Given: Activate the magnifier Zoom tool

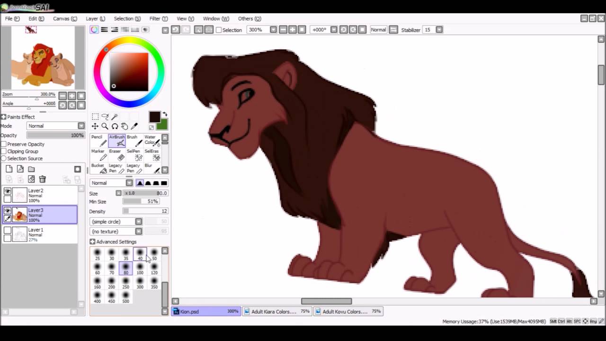Looking at the screenshot, I should (x=105, y=126).
